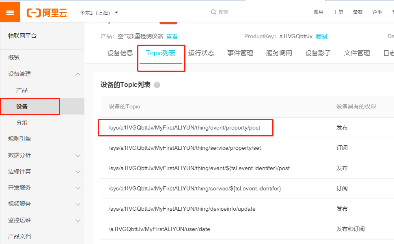Open help icon beside 设备的Topic列表

click(157, 85)
